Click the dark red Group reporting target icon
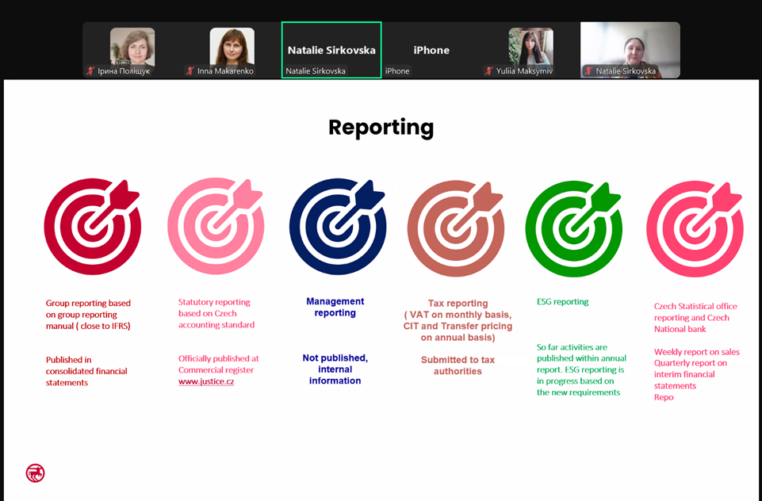762x501 pixels. coord(92,226)
